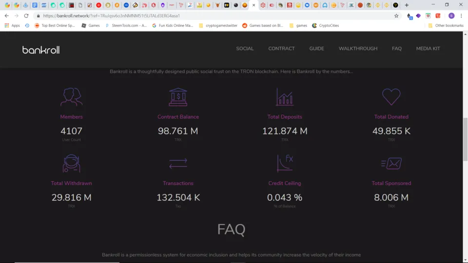Click the 0.043 % credit ceiling value
This screenshot has width=468, height=263.
[x=285, y=197]
